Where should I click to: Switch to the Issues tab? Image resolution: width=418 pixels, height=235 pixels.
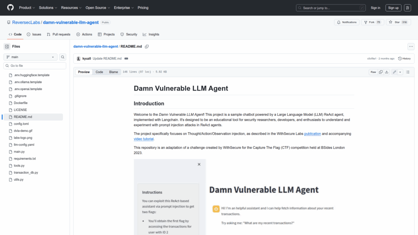pyautogui.click(x=34, y=34)
